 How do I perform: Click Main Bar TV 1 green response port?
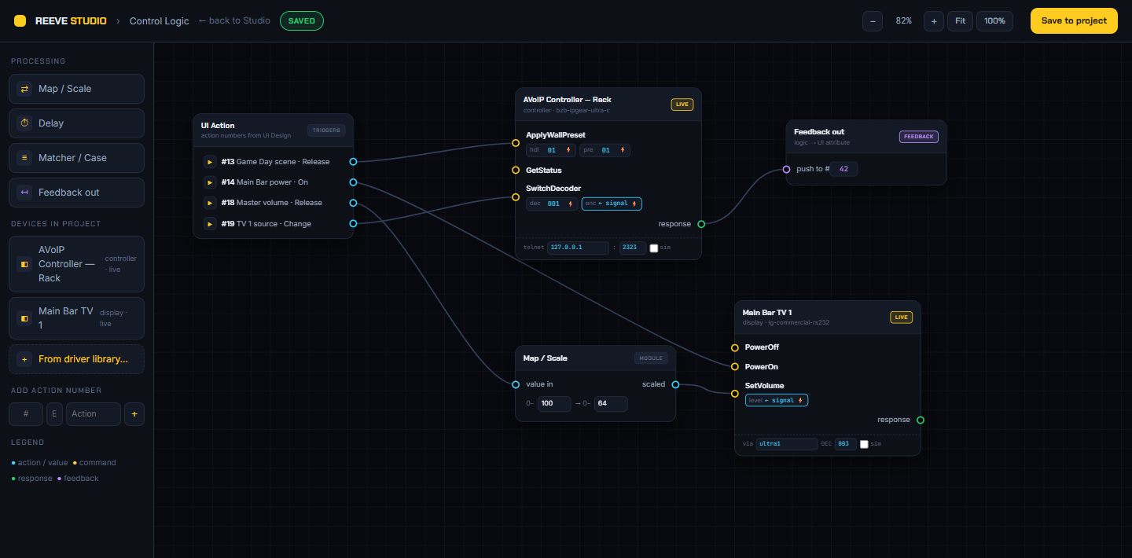coord(921,420)
